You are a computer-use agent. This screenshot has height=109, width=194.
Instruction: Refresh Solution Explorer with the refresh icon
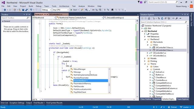tap(162, 18)
